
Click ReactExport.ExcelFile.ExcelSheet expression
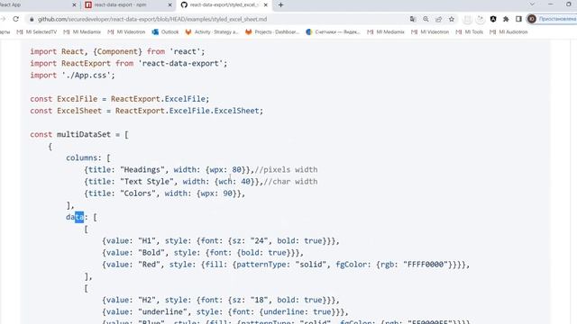pyautogui.click(x=187, y=111)
